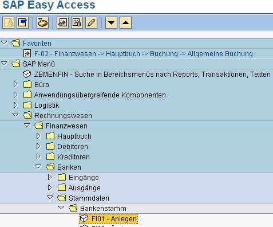Click the Hauptbuch folder icon
This screenshot has height=227, width=273.
50,136
